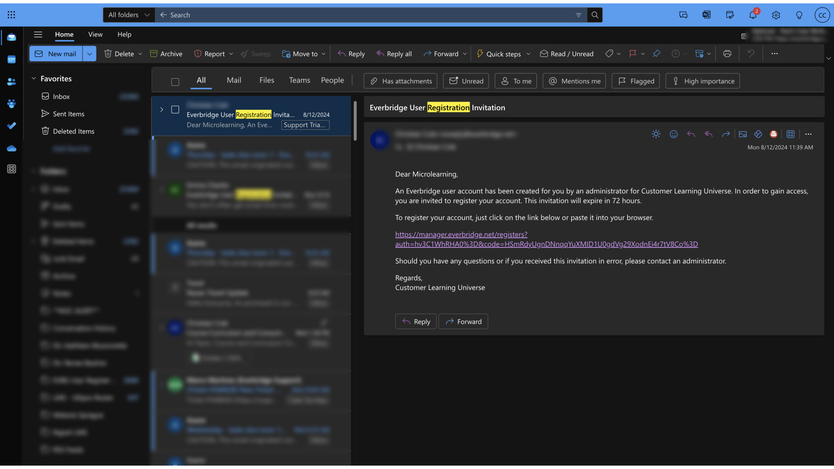Toggle select all messages checkbox

coord(175,82)
